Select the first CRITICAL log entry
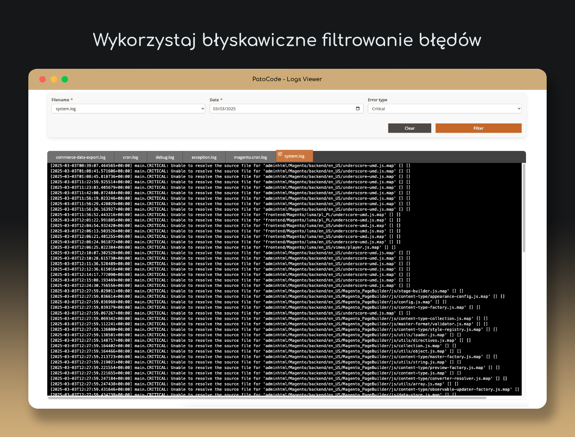This screenshot has height=437, width=575. [230, 165]
